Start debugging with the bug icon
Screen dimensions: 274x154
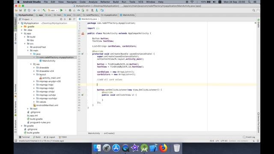click(70, 10)
